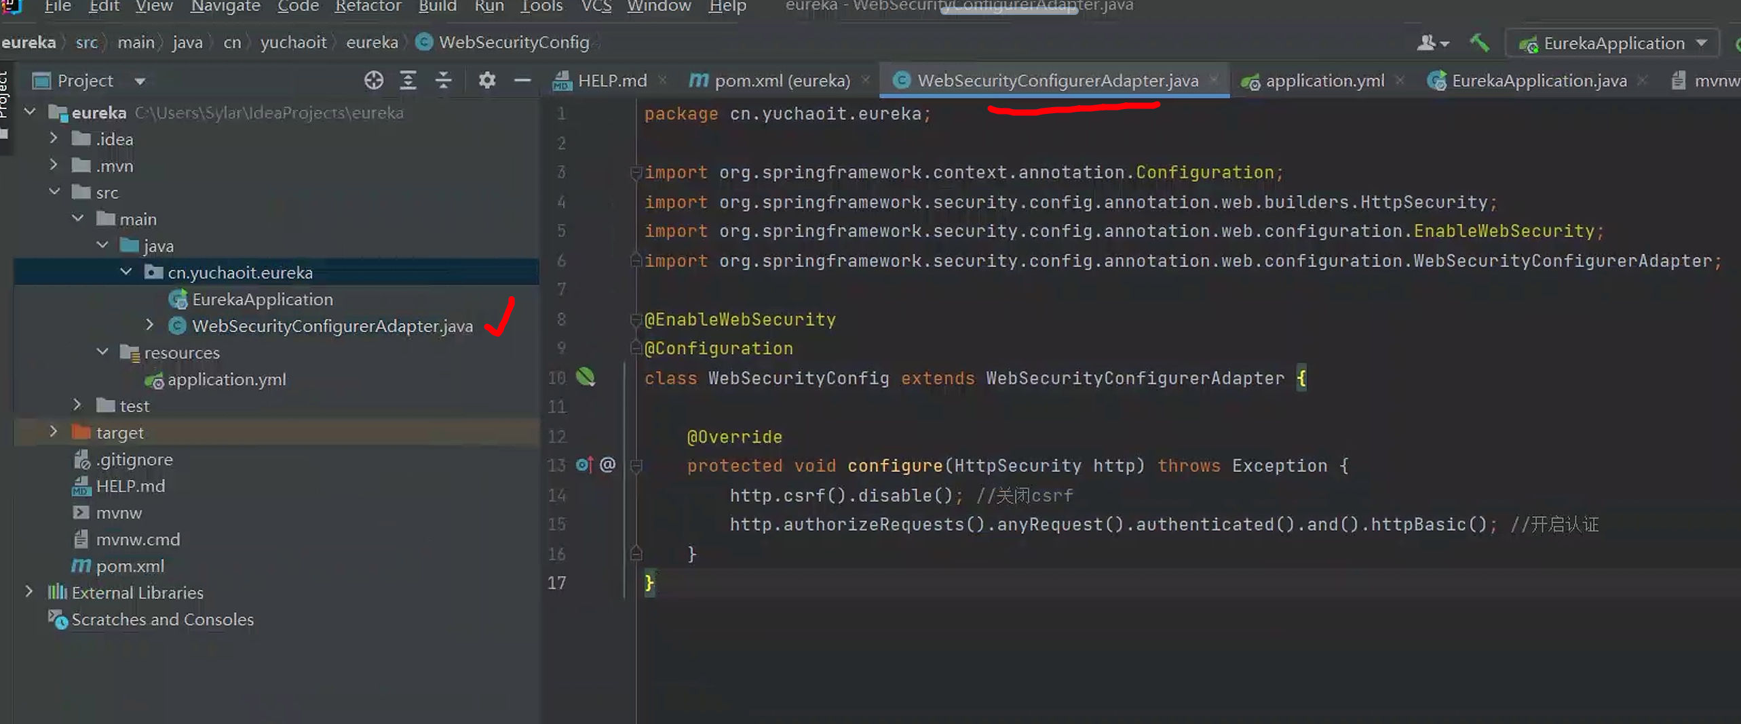Toggle fold marker at @EnableWebSecurity annotation
This screenshot has height=724, width=1741.
pos(636,319)
